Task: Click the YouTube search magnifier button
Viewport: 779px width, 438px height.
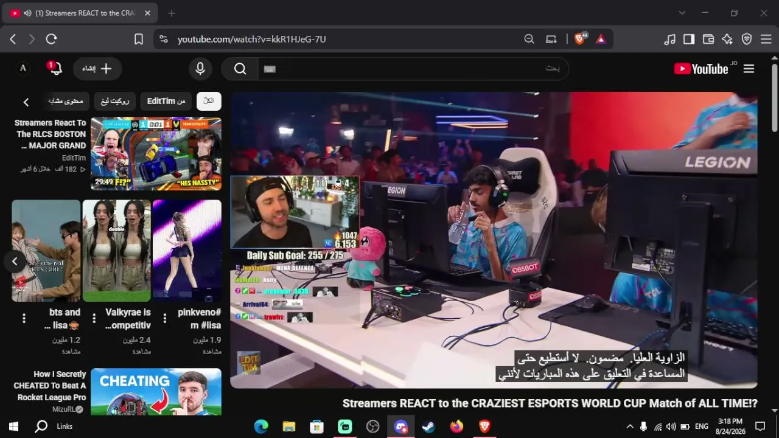Action: [x=240, y=69]
